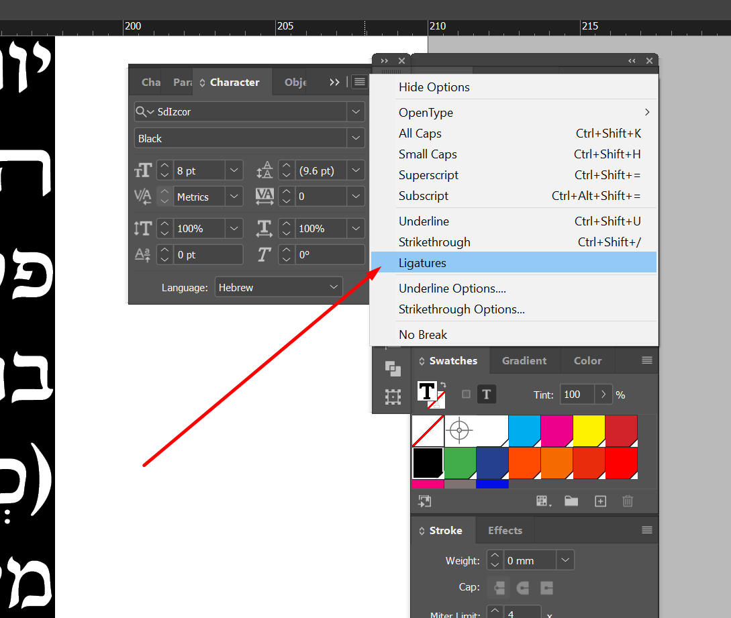Viewport: 731px width, 618px height.
Task: Open the swatch views grid icon
Action: 543,501
